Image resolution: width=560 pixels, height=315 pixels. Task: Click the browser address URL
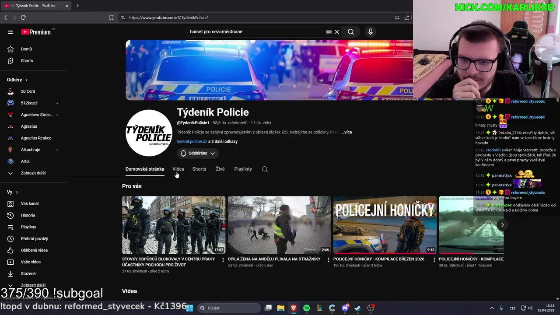[169, 17]
